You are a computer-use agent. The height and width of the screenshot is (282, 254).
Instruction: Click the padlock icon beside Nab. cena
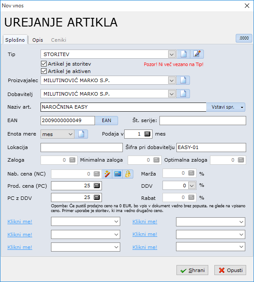click(x=128, y=174)
